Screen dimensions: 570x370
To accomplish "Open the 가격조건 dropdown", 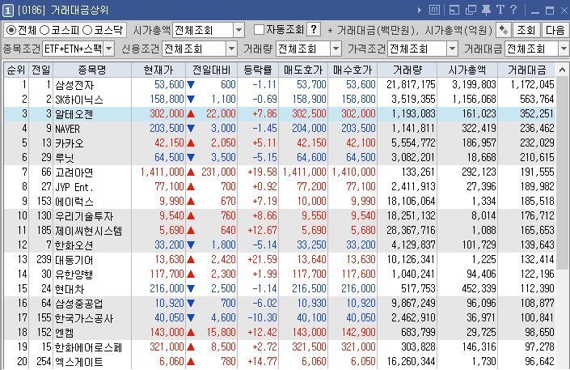I will [452, 49].
